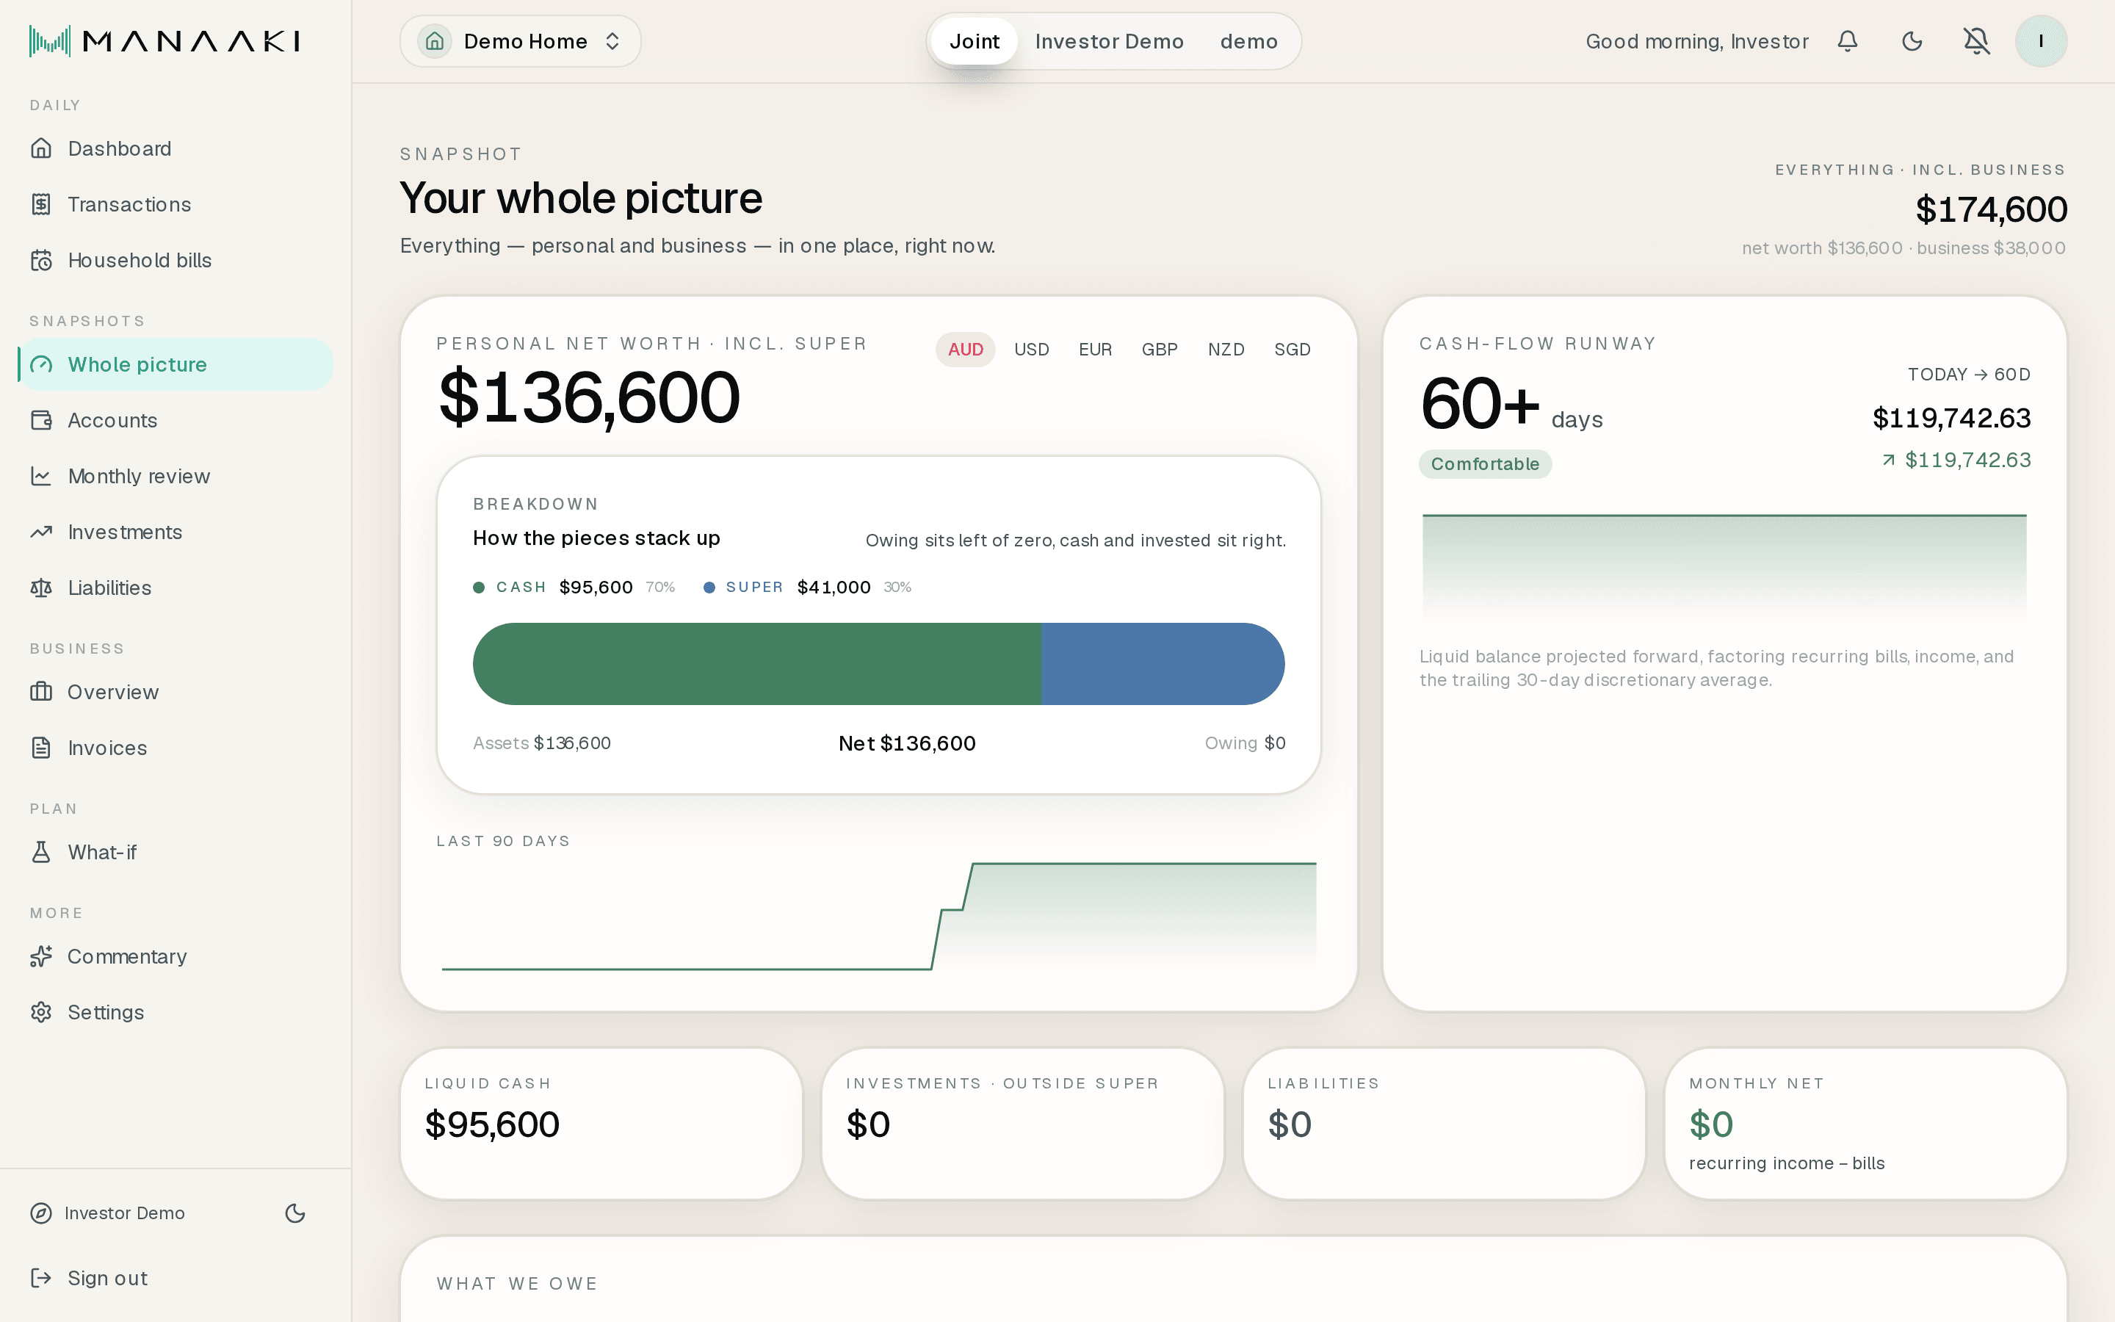Click the blue Super legend dot
2115x1322 pixels.
point(709,588)
